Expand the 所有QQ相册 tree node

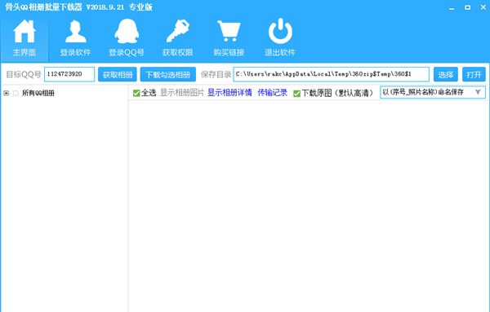tap(6, 93)
